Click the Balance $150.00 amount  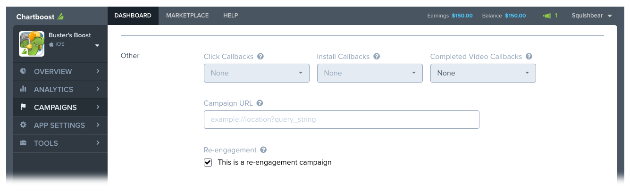tap(515, 16)
